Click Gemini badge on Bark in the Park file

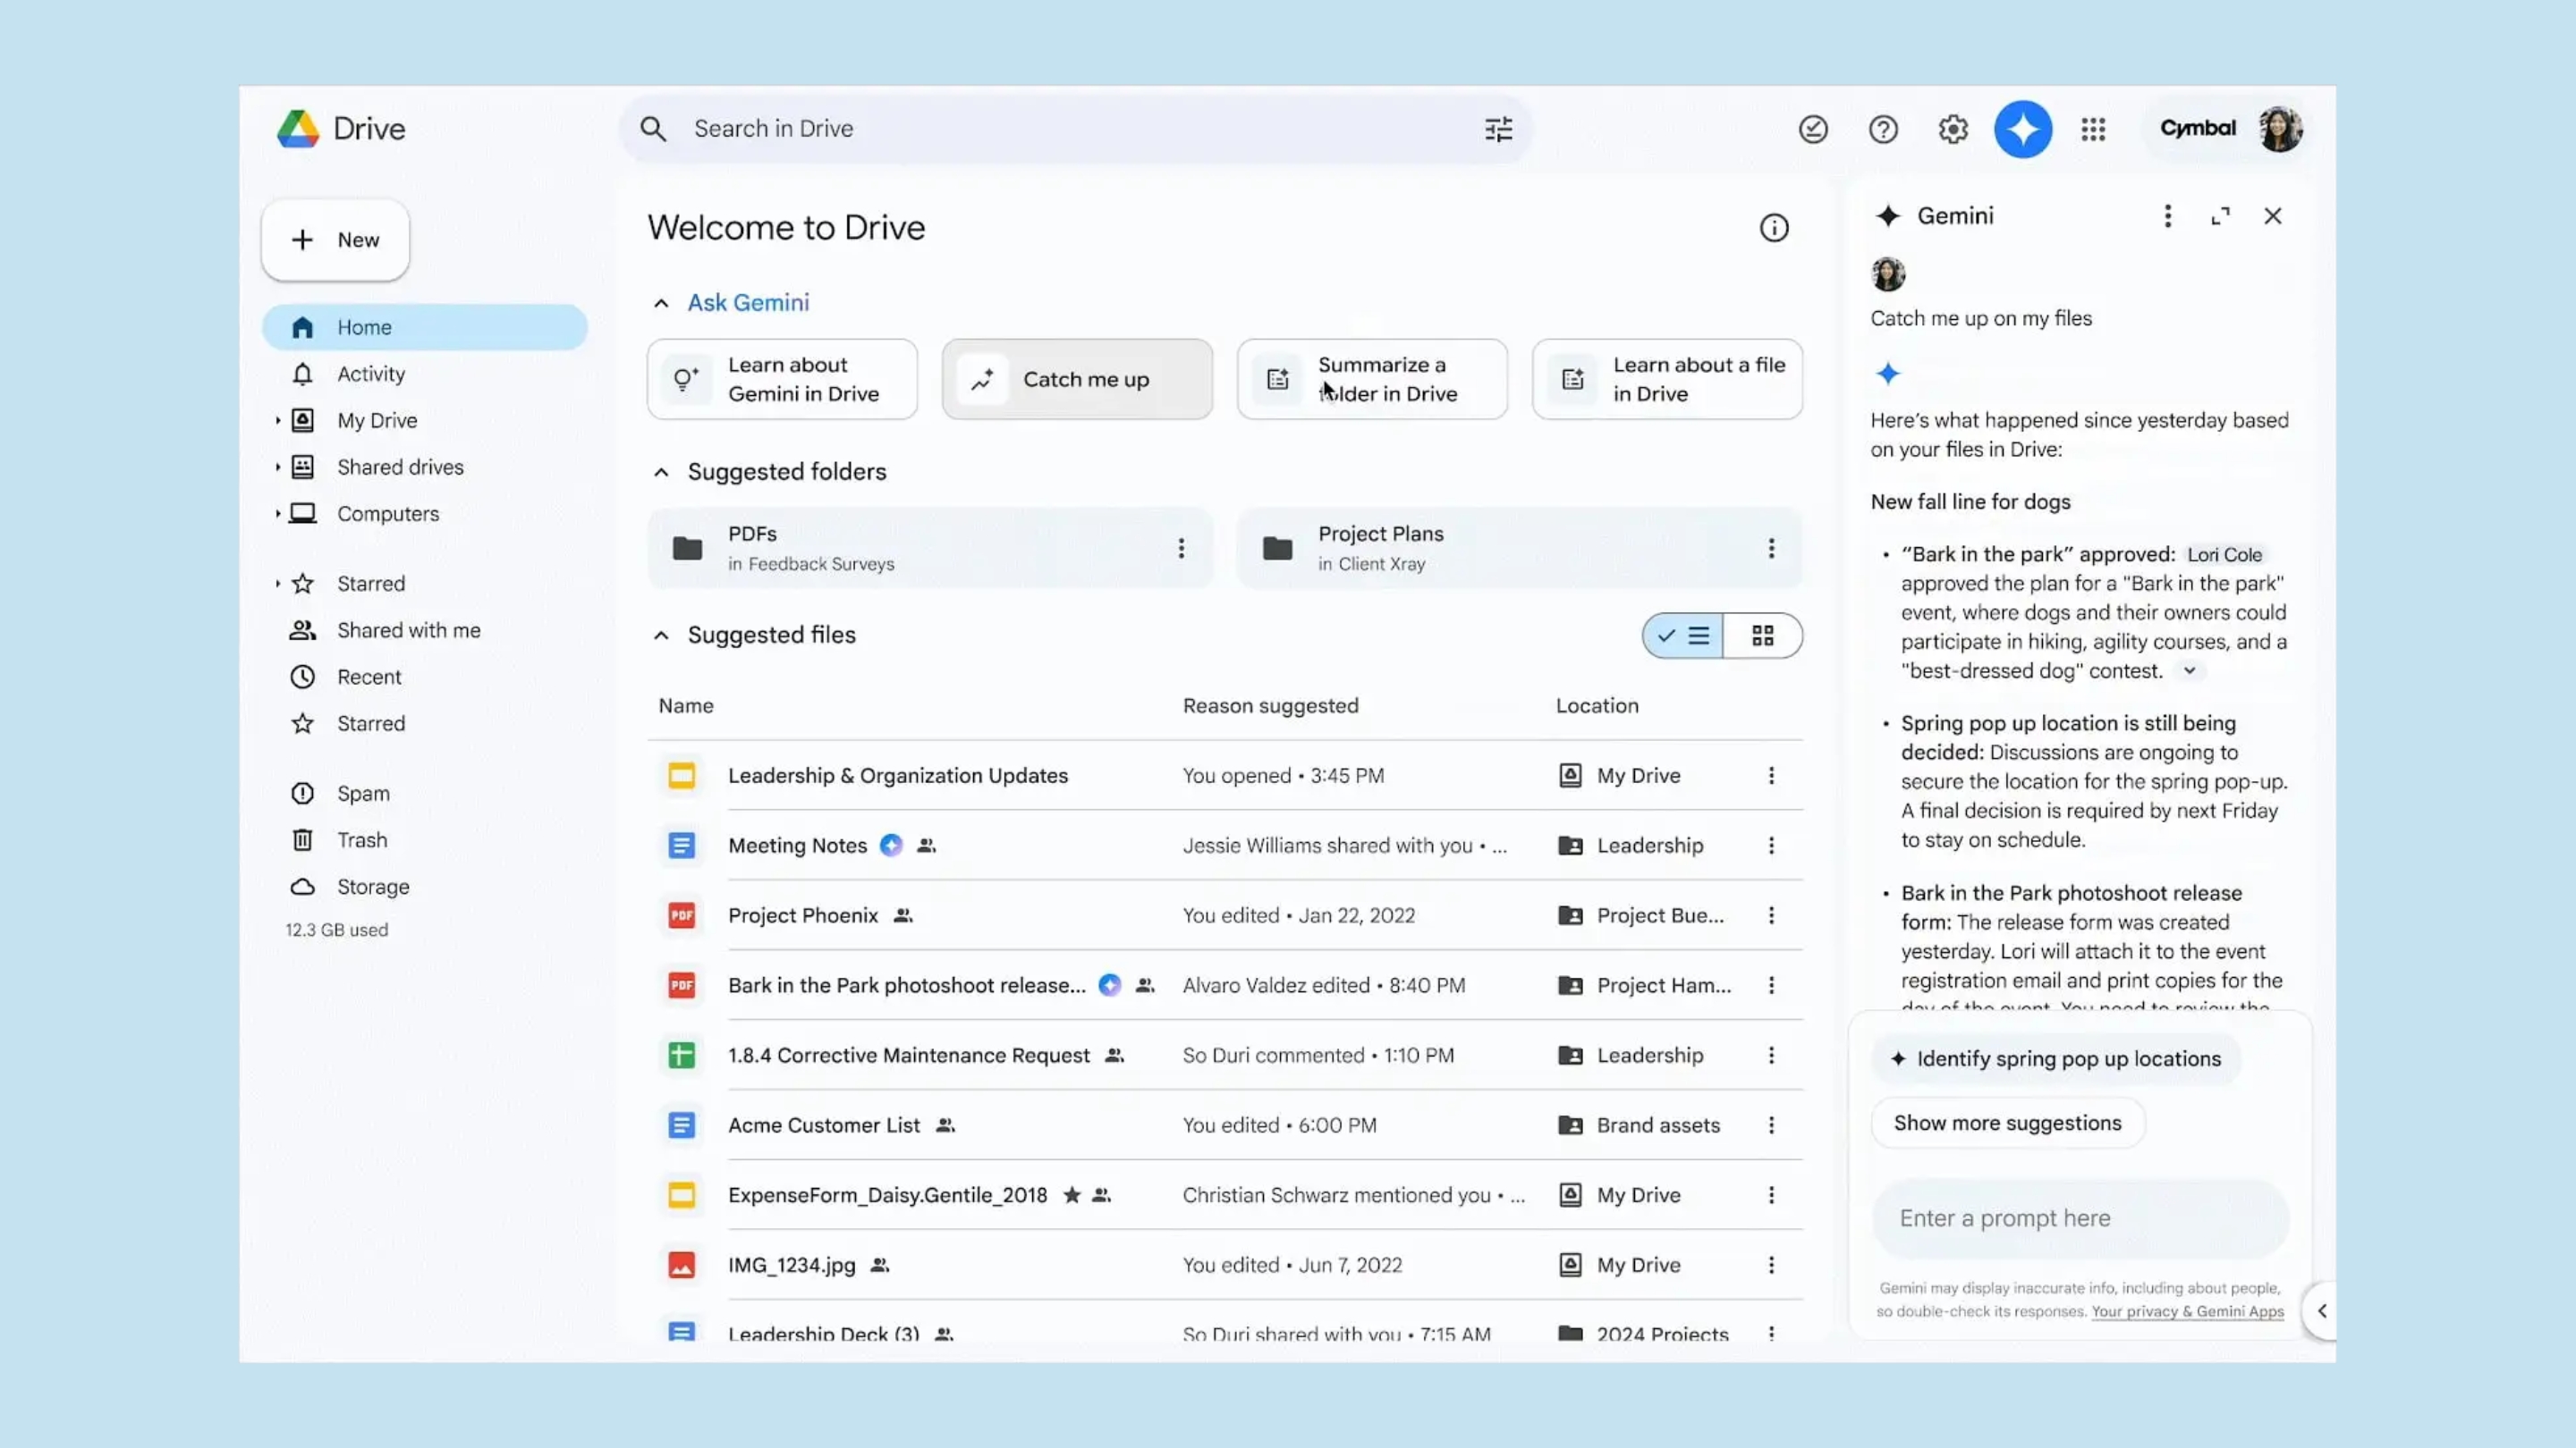[1109, 985]
